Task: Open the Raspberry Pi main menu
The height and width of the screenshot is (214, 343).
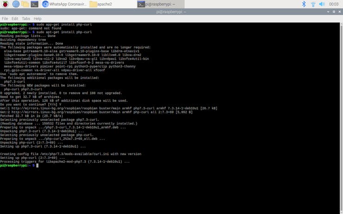Action: (5, 4)
